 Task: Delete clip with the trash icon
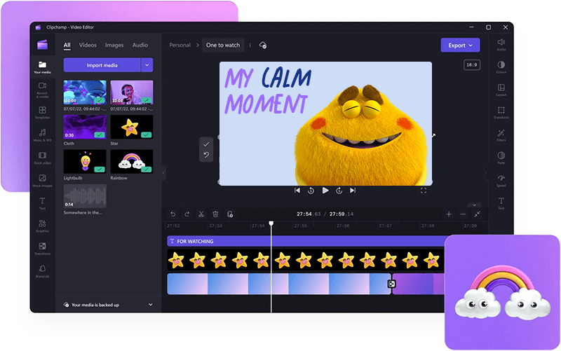coord(215,214)
